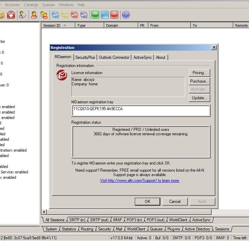Viewport: 249px width, 241px height.
Task: Click the green square toolbar button
Action: [95, 15]
